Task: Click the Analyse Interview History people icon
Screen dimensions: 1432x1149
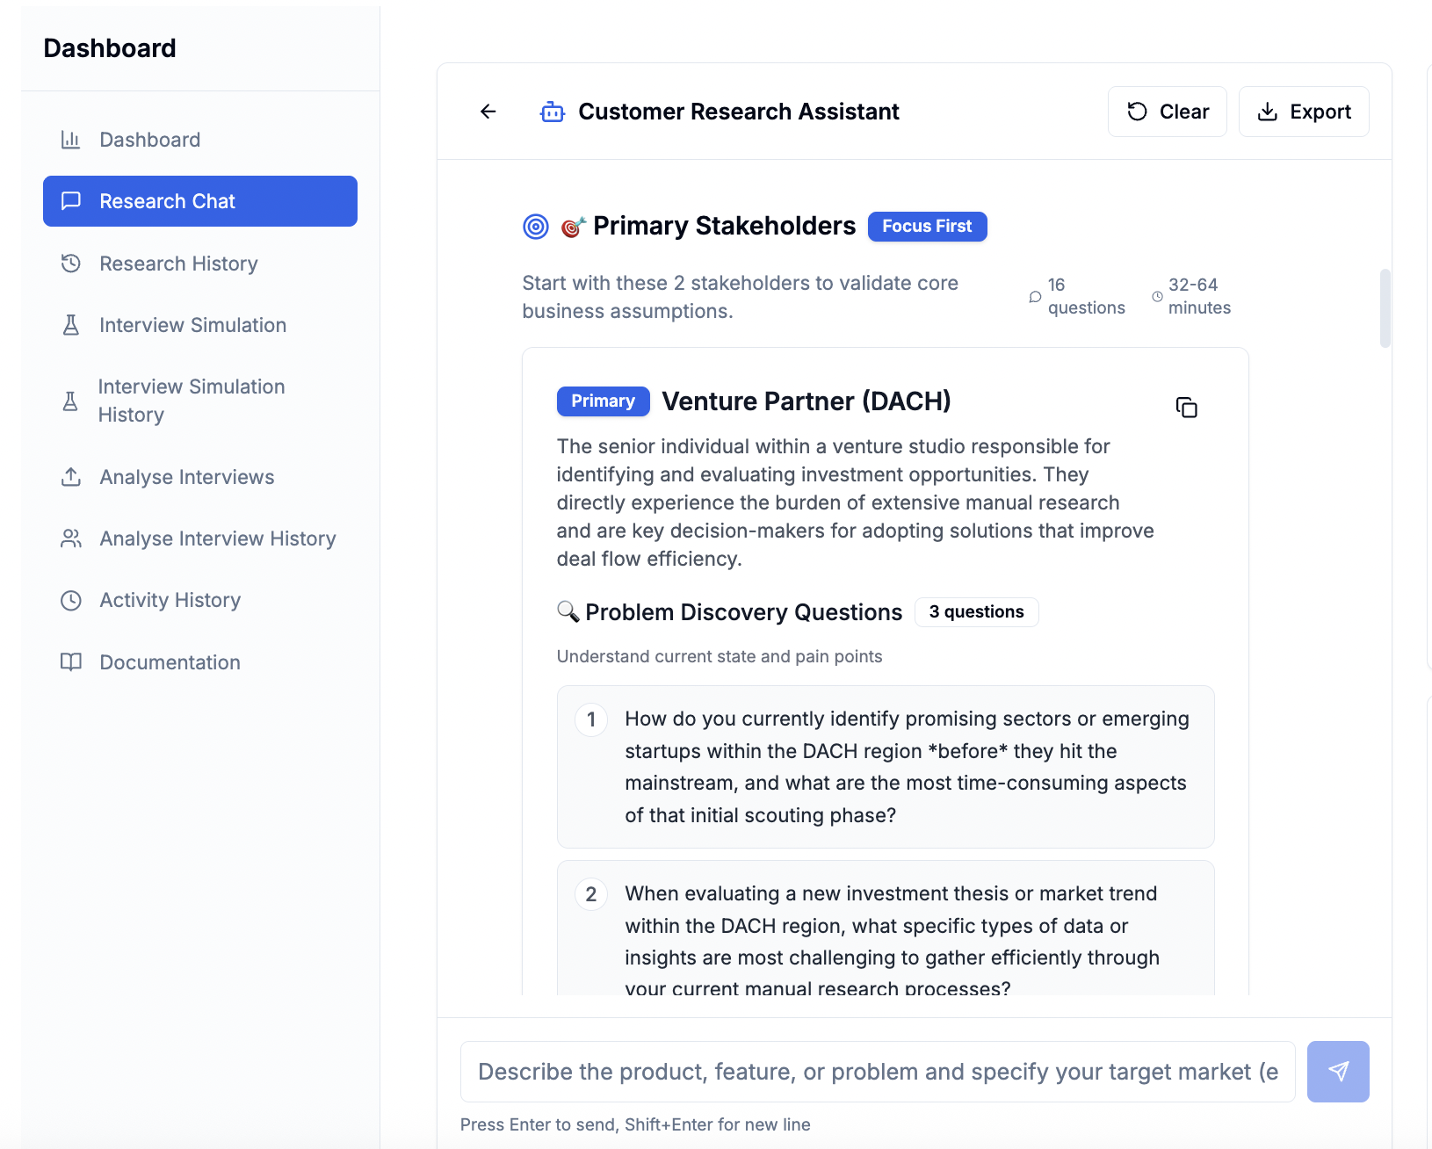Action: (71, 538)
